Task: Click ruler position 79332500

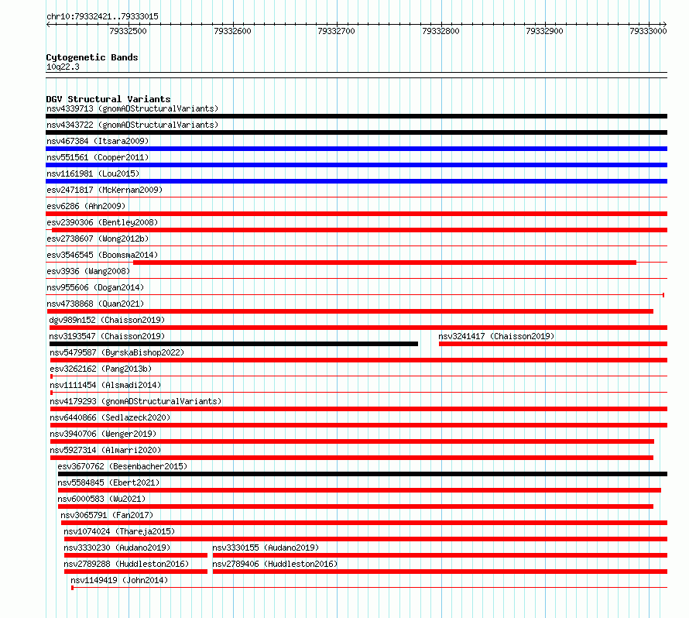Action: click(128, 31)
